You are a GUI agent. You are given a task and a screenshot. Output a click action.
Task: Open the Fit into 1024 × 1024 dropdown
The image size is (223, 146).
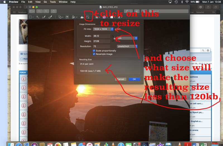coord(103,29)
